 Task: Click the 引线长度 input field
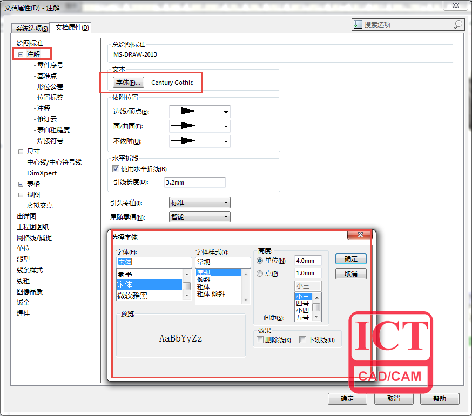pos(194,182)
